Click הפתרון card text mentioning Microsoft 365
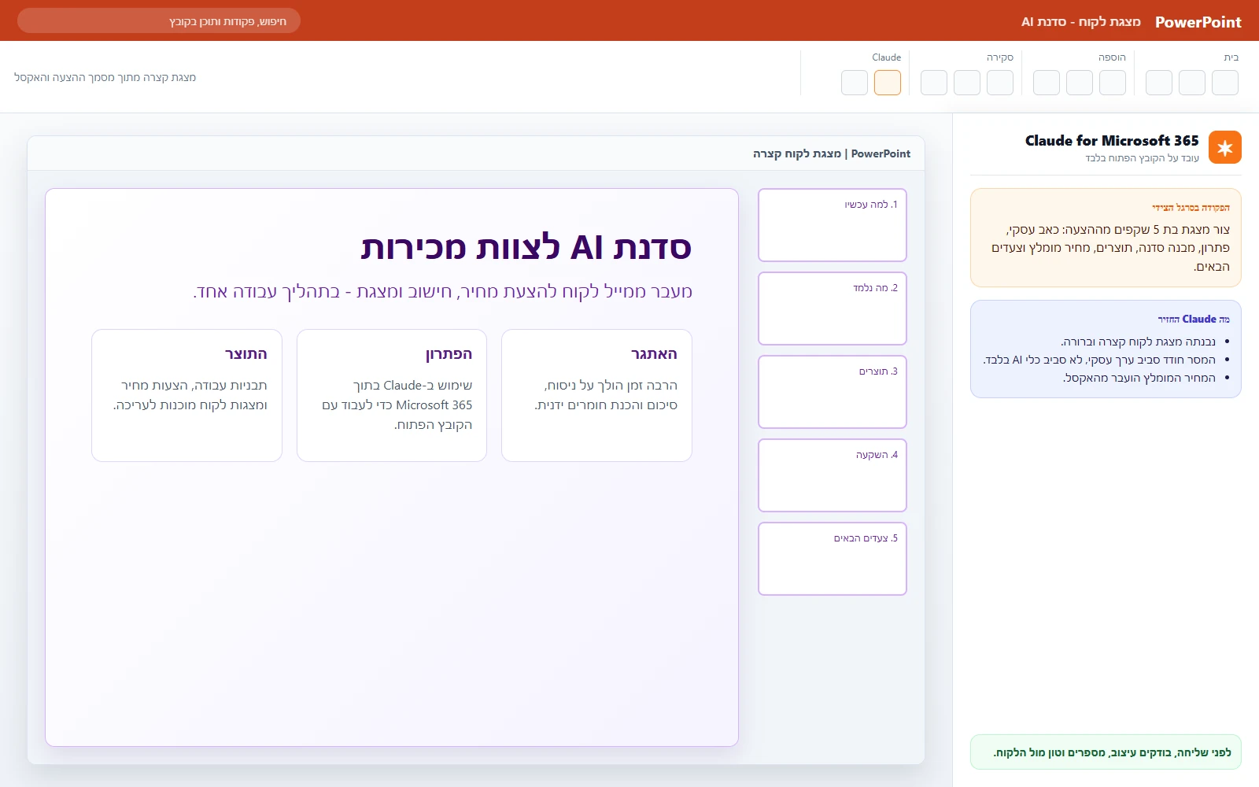Viewport: 1259px width, 787px height. (397, 405)
